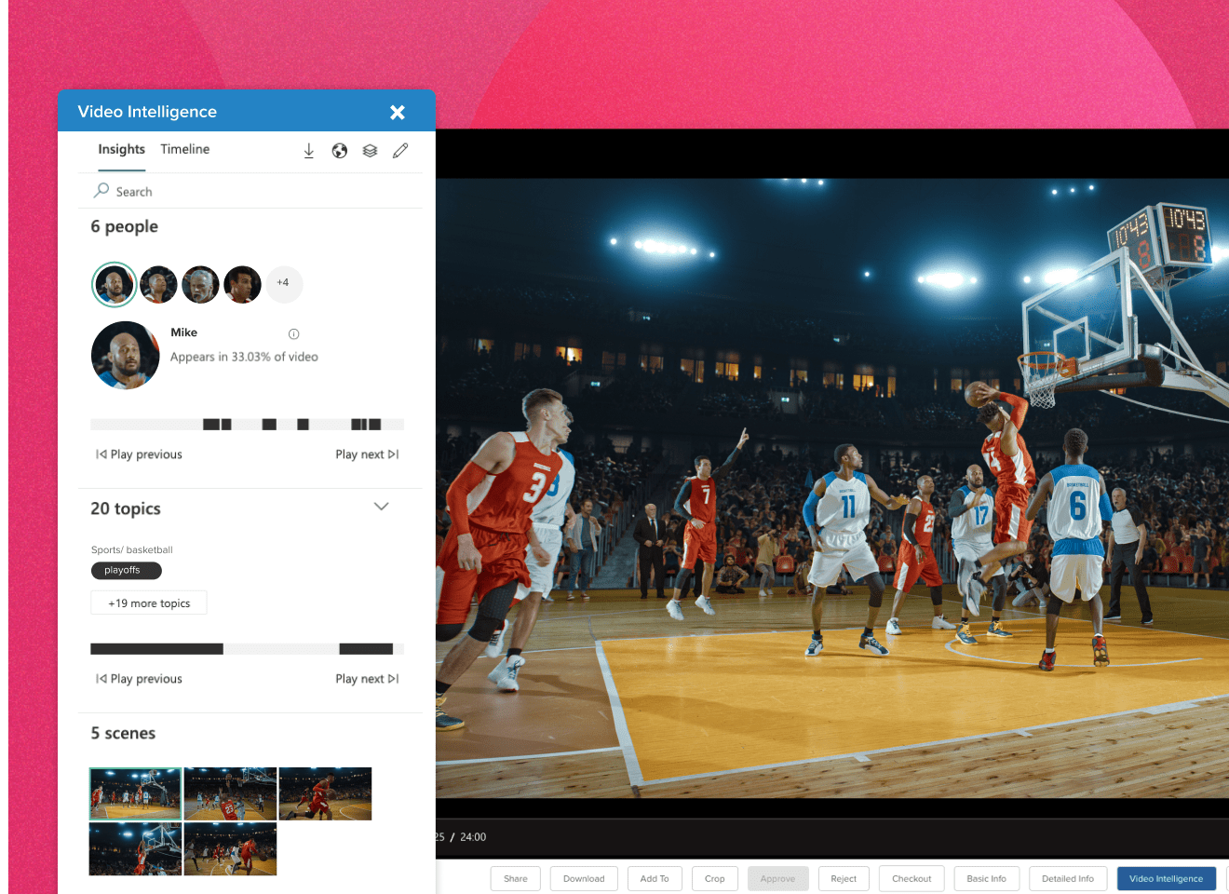Click the layers view icon
This screenshot has height=894, width=1229.
(370, 151)
